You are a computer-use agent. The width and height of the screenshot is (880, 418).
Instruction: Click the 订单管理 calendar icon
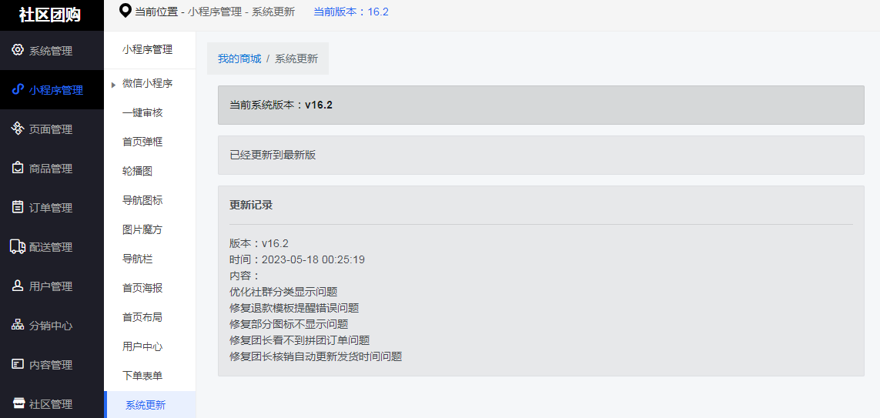(x=18, y=207)
